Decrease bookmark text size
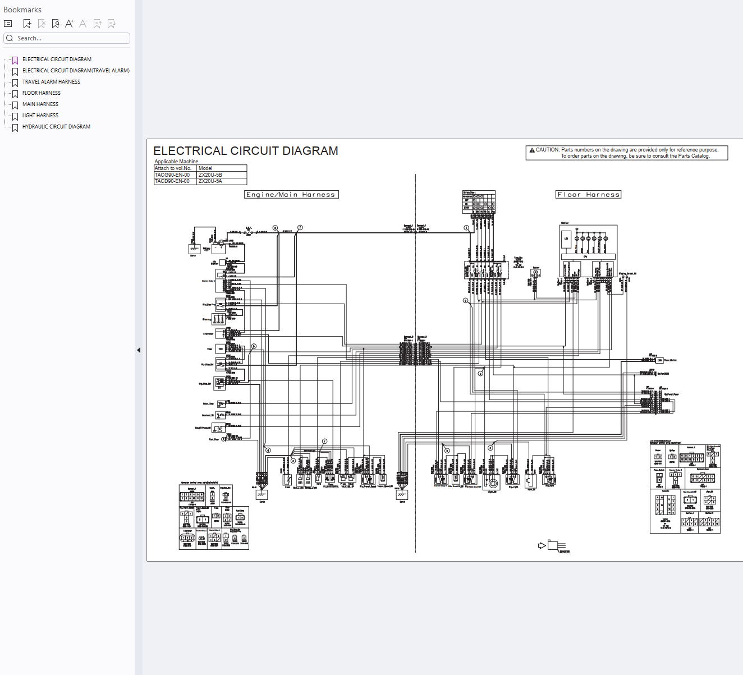743x675 pixels. (83, 24)
